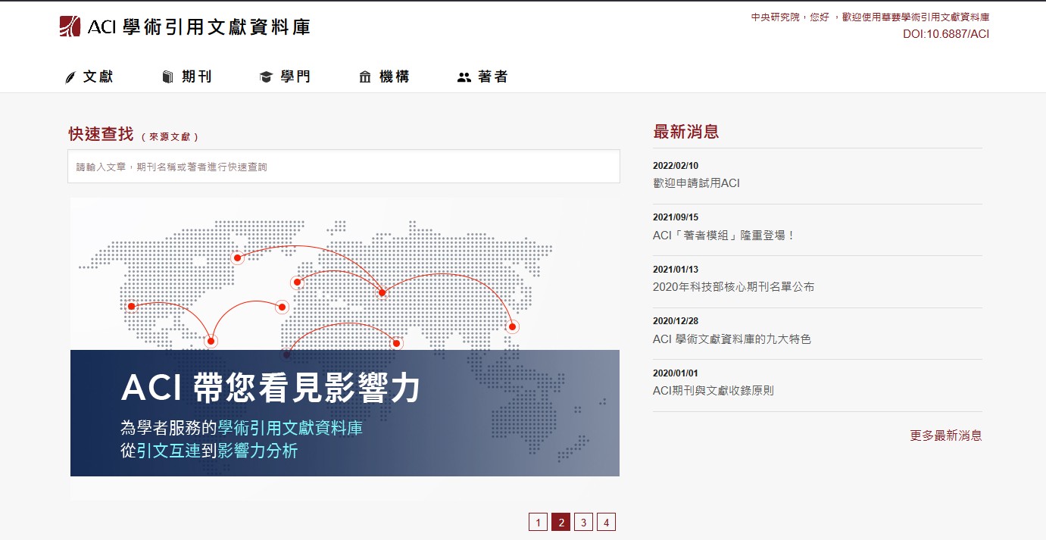Go to carousel slide 3
The height and width of the screenshot is (540, 1046).
(x=583, y=522)
